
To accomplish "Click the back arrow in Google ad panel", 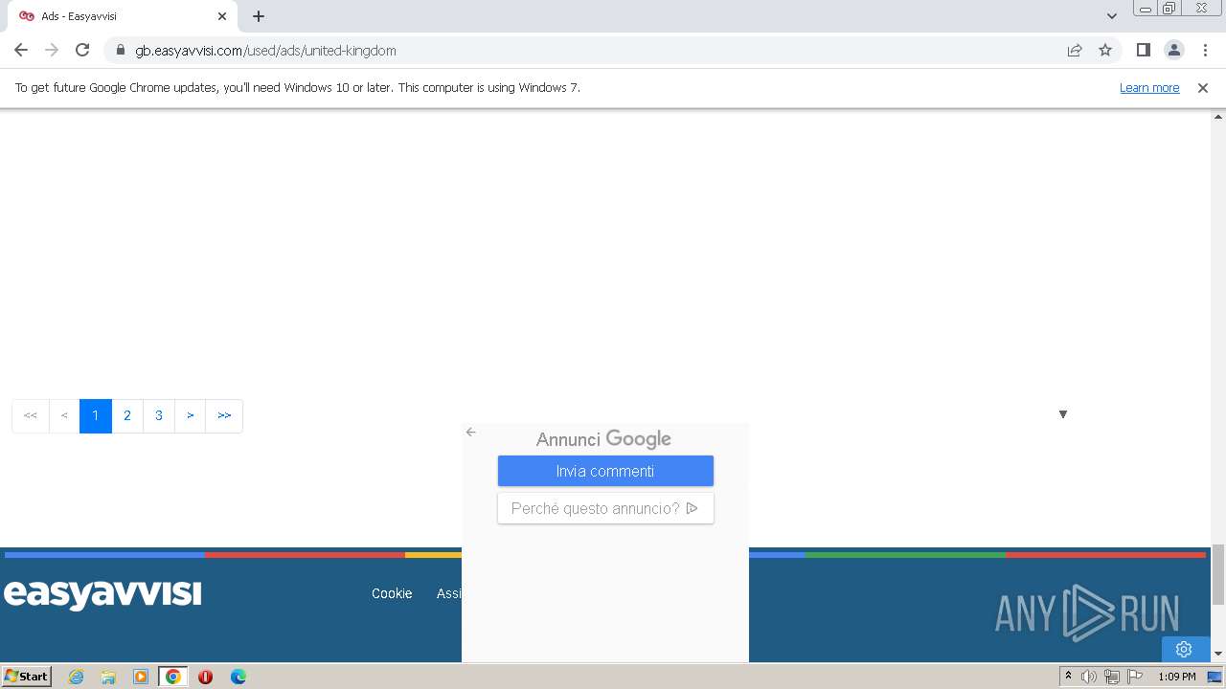I will 470,432.
